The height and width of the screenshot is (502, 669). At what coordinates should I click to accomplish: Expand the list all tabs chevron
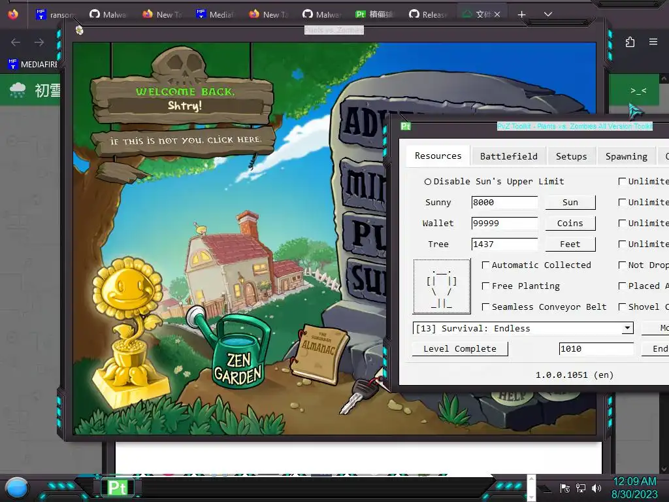548,14
